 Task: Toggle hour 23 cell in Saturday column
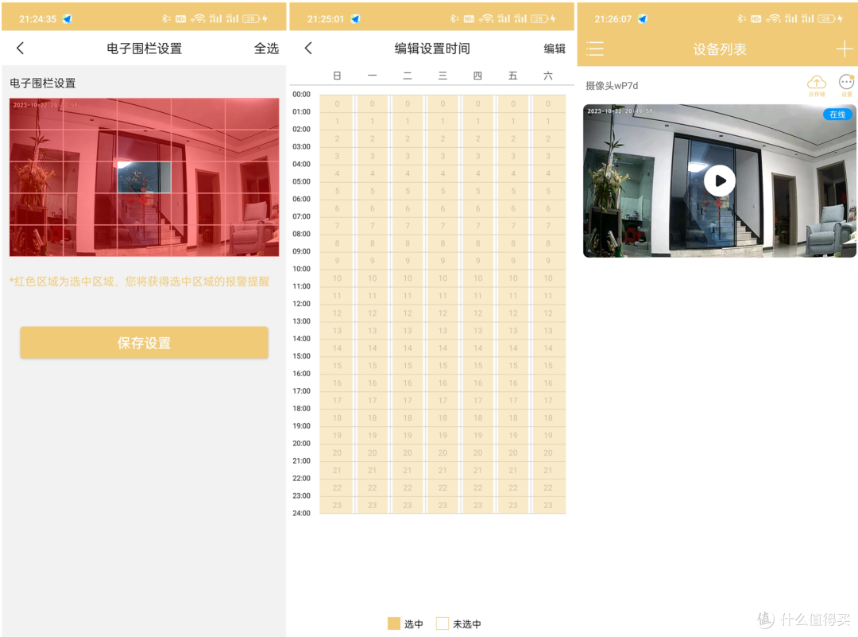547,505
